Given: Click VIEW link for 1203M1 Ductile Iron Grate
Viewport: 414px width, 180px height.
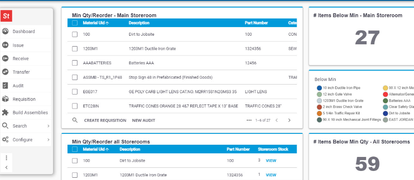Looking at the screenshot, I should tap(271, 175).
